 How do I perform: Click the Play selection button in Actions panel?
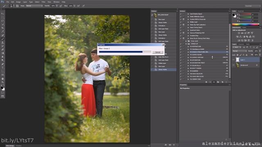[x=214, y=82]
